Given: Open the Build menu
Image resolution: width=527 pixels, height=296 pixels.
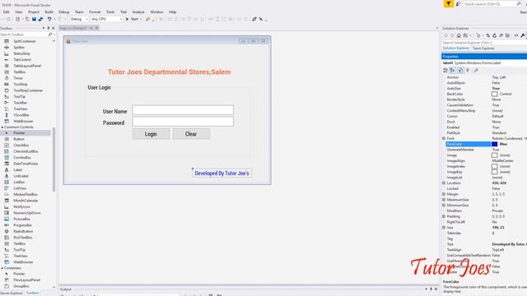Looking at the screenshot, I should click(x=49, y=12).
